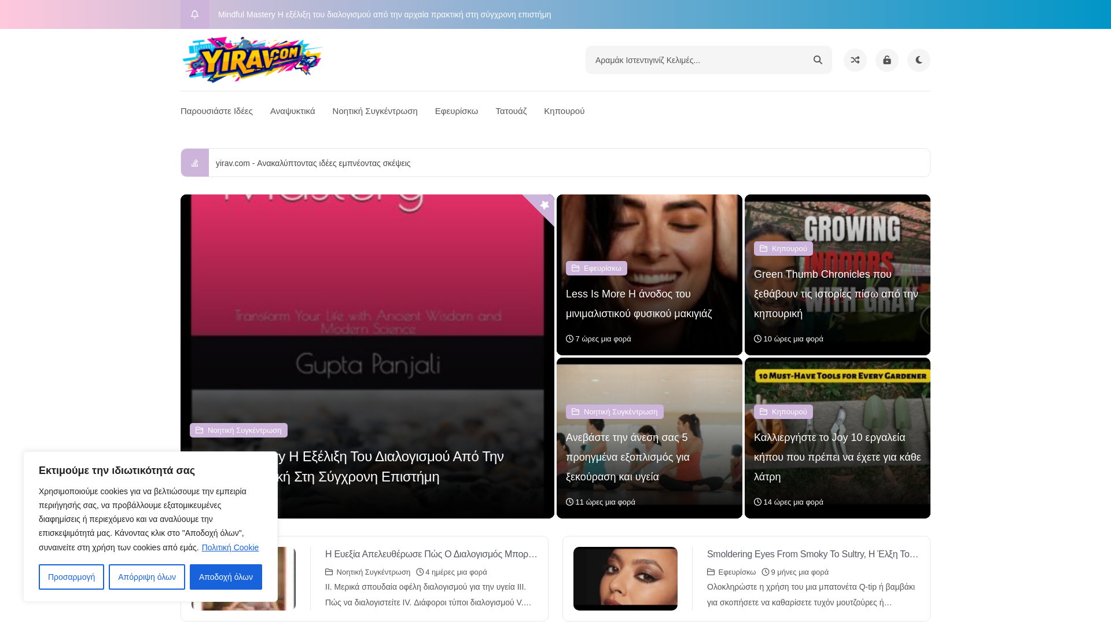Click the notification bell icon in top bar
This screenshot has width=1111, height=625.
(x=195, y=14)
